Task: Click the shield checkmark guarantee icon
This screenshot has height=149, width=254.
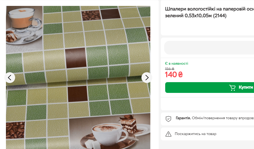Action: coord(168,119)
